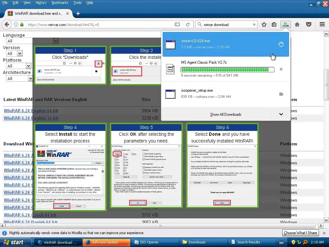Bookmark this page with the star icon
Viewport: 329px width, 247px height.
pos(264,24)
